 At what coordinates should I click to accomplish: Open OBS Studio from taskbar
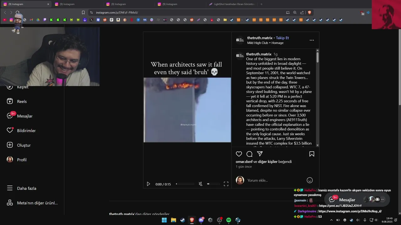point(219,220)
